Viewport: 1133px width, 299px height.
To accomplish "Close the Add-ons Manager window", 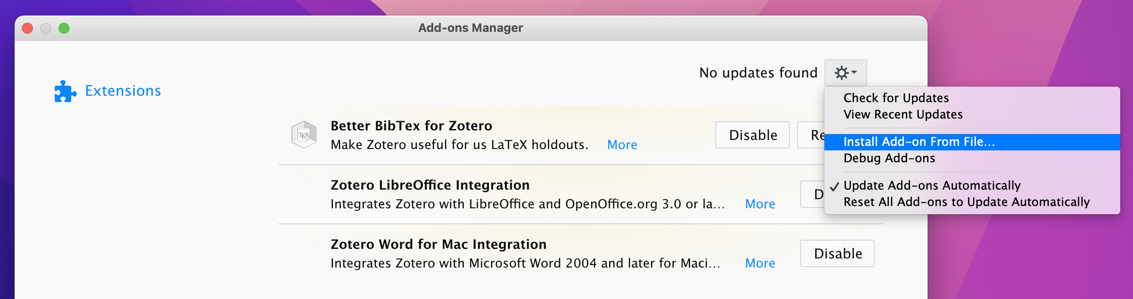I will (x=27, y=28).
